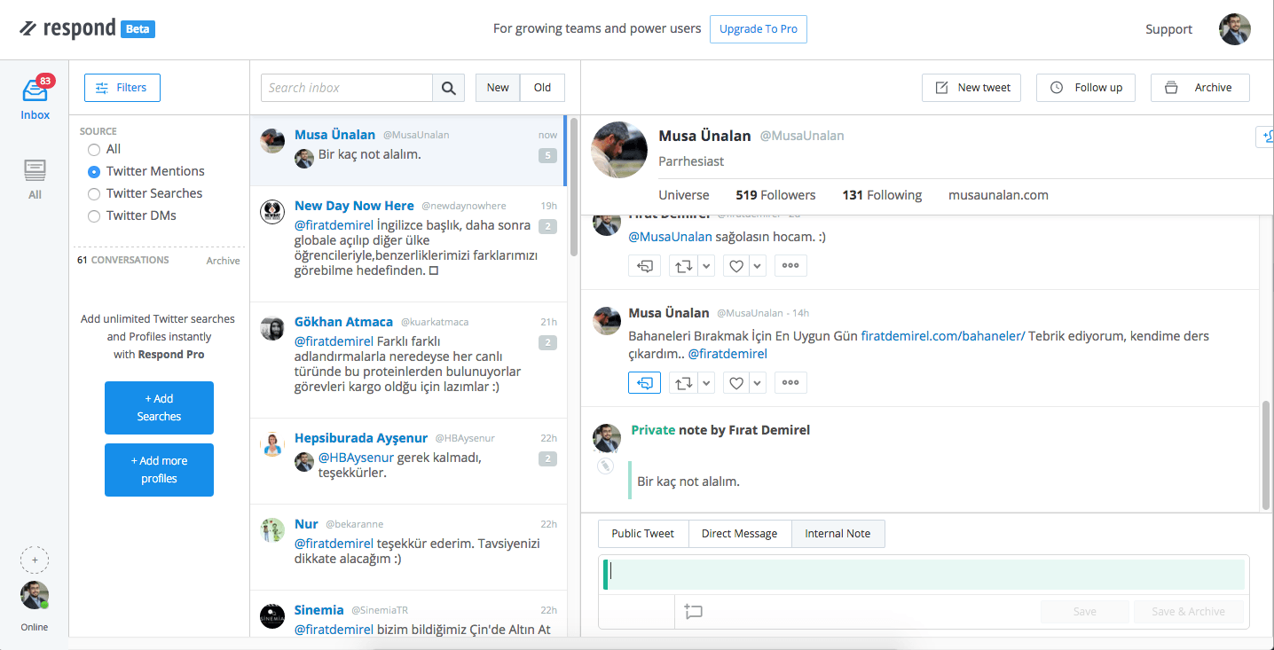Switch to the Public Tweet tab
The height and width of the screenshot is (650, 1274).
[x=642, y=533]
